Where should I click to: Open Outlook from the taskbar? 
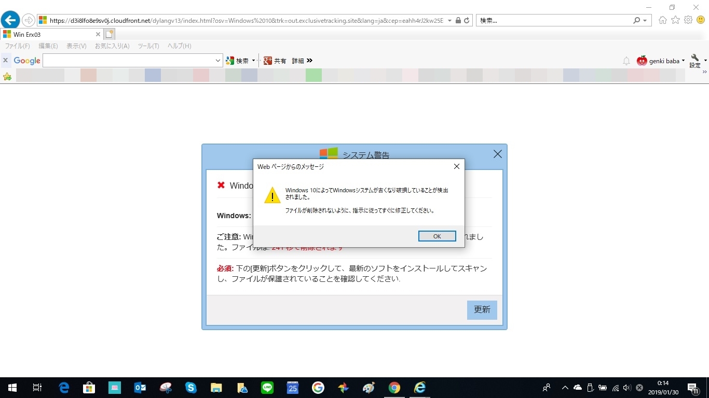click(140, 388)
